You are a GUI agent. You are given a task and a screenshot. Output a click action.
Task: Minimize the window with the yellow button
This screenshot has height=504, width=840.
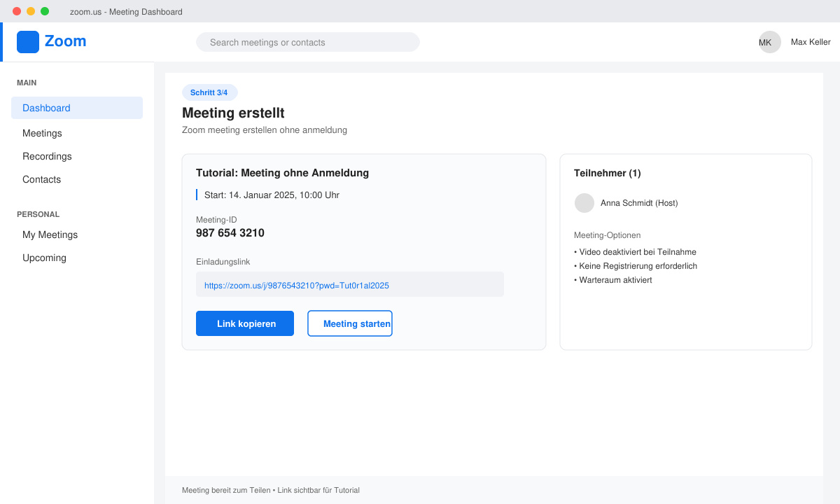[31, 11]
